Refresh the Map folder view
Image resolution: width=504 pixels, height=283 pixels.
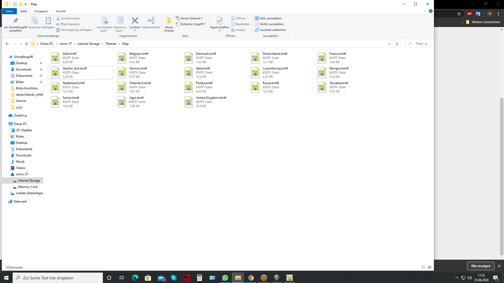(397, 44)
